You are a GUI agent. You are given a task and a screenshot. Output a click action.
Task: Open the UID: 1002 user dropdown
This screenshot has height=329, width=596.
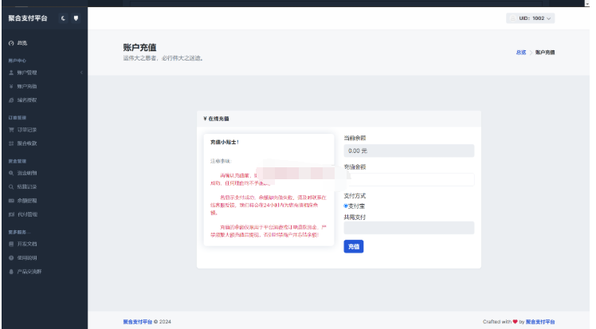(530, 18)
